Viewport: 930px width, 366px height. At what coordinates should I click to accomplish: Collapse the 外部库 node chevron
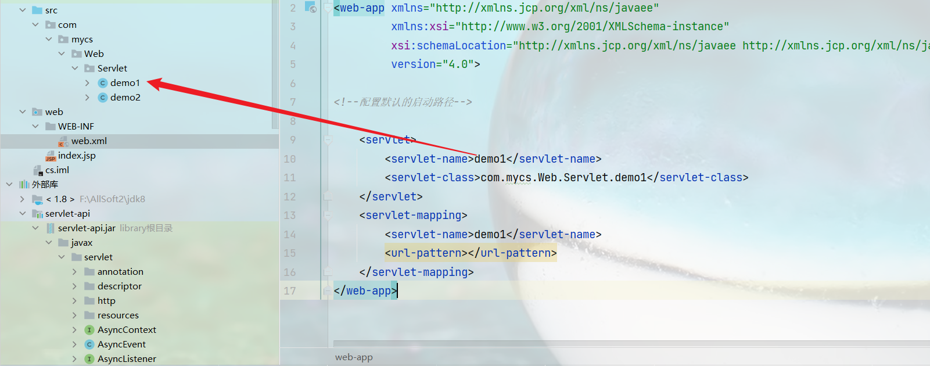(x=9, y=185)
